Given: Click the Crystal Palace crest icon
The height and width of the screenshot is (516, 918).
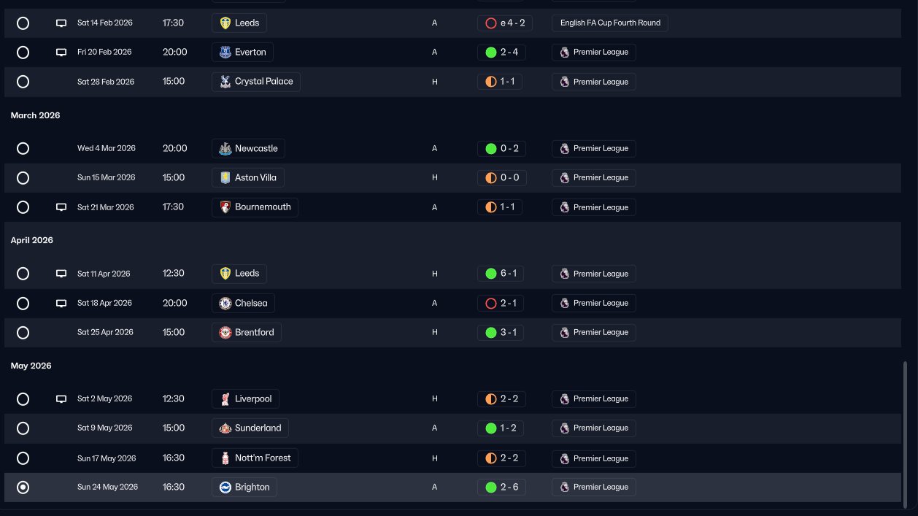Looking at the screenshot, I should coord(225,82).
